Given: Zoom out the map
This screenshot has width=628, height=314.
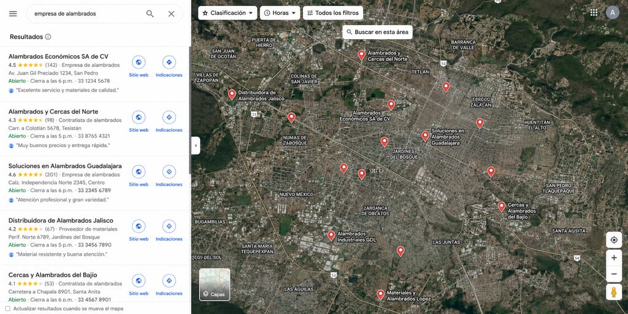Looking at the screenshot, I should pos(614,274).
